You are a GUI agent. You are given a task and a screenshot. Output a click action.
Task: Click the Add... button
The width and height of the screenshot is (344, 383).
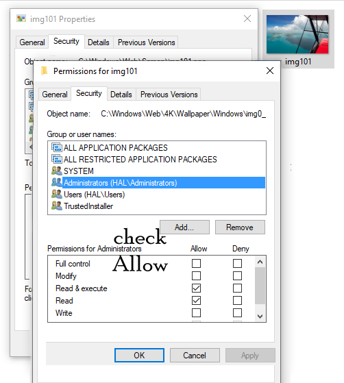click(x=184, y=227)
